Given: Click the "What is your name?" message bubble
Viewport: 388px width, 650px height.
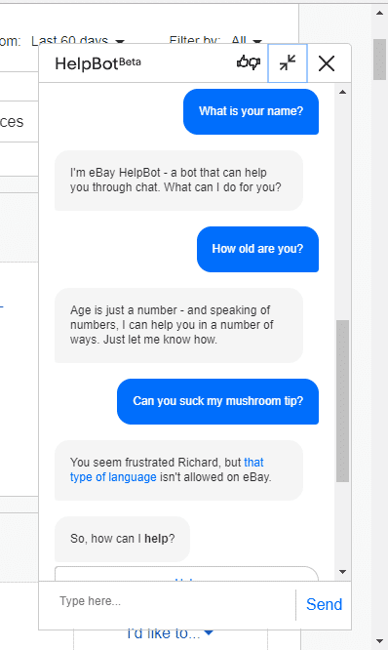Looking at the screenshot, I should click(251, 111).
